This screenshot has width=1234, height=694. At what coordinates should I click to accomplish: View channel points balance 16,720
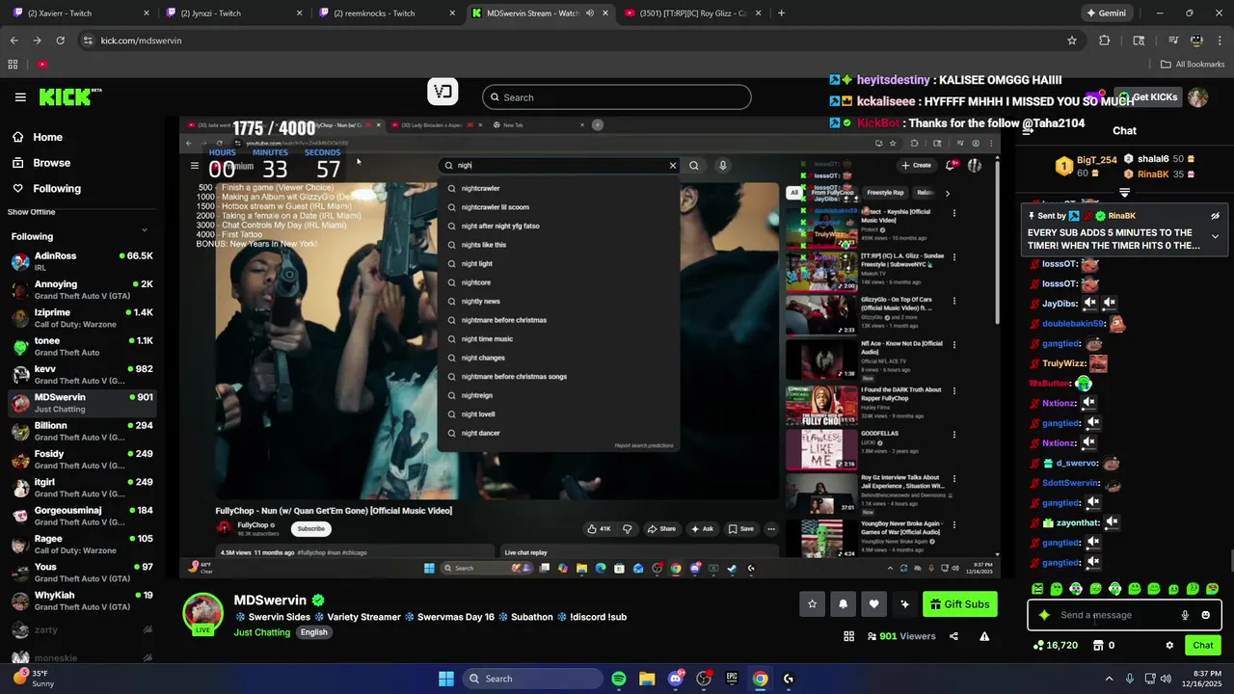point(1056,646)
